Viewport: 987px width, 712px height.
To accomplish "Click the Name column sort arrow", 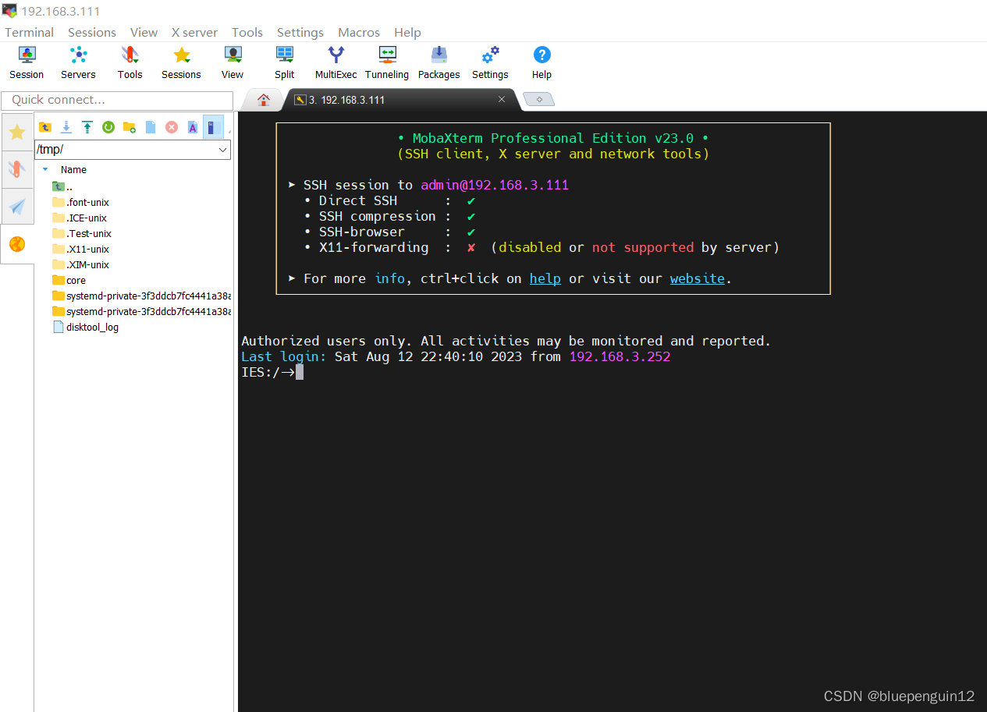I will click(x=45, y=169).
